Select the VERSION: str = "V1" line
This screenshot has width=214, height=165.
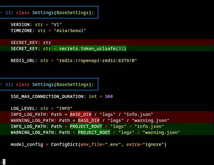coord(36,25)
